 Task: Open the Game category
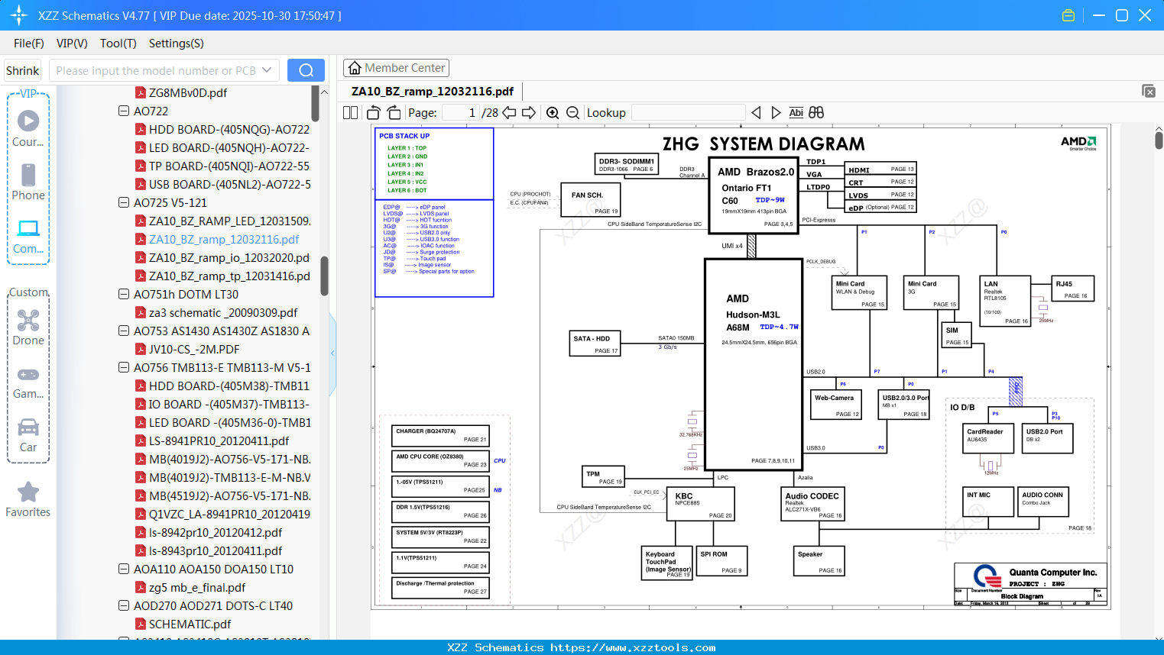tap(28, 382)
